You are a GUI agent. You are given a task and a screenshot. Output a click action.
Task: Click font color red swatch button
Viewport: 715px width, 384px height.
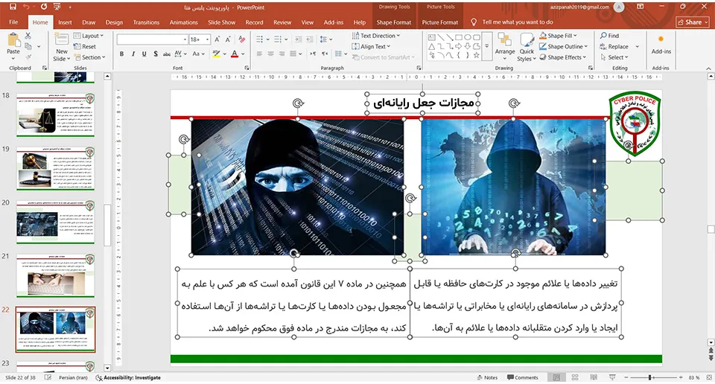point(235,54)
